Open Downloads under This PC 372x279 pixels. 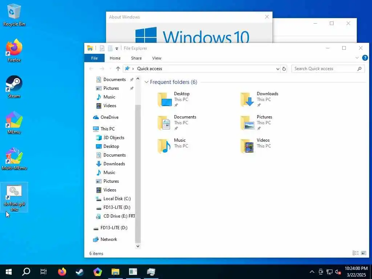pyautogui.click(x=114, y=164)
